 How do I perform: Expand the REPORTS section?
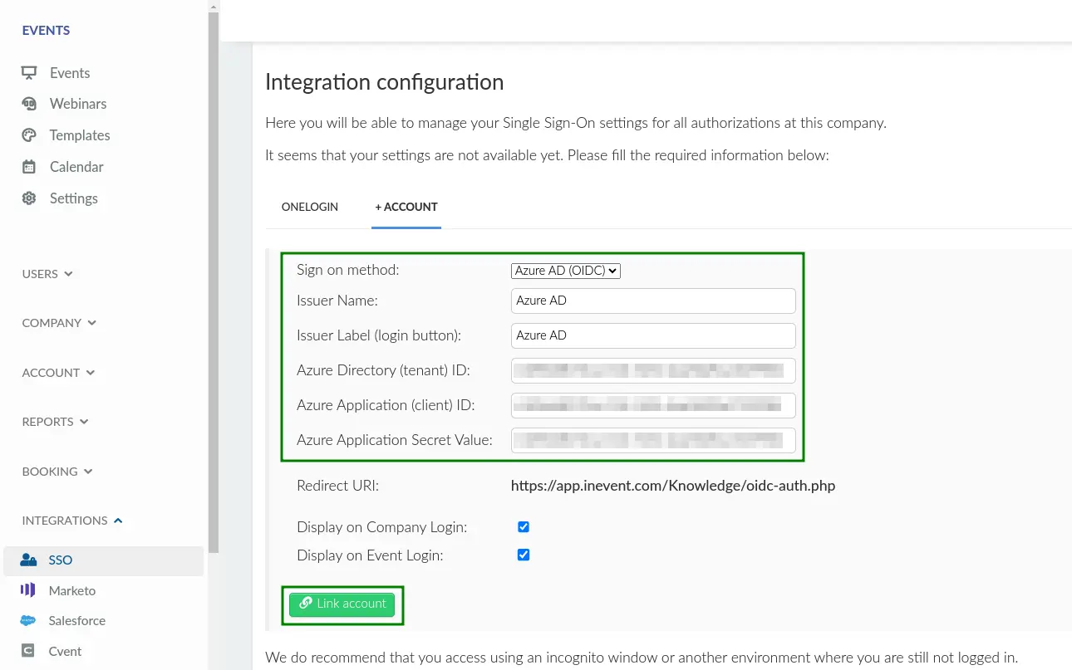[55, 422]
